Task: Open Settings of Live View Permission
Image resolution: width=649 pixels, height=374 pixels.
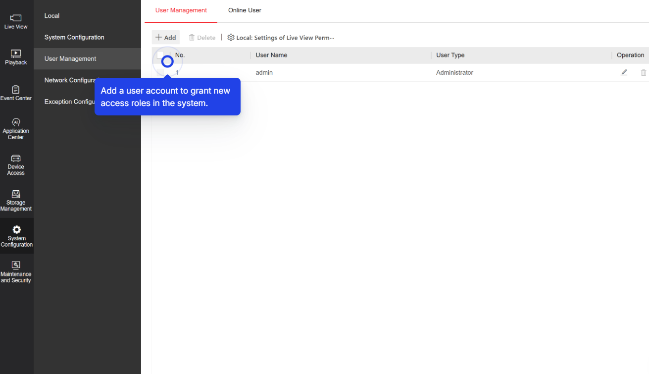Action: click(281, 37)
